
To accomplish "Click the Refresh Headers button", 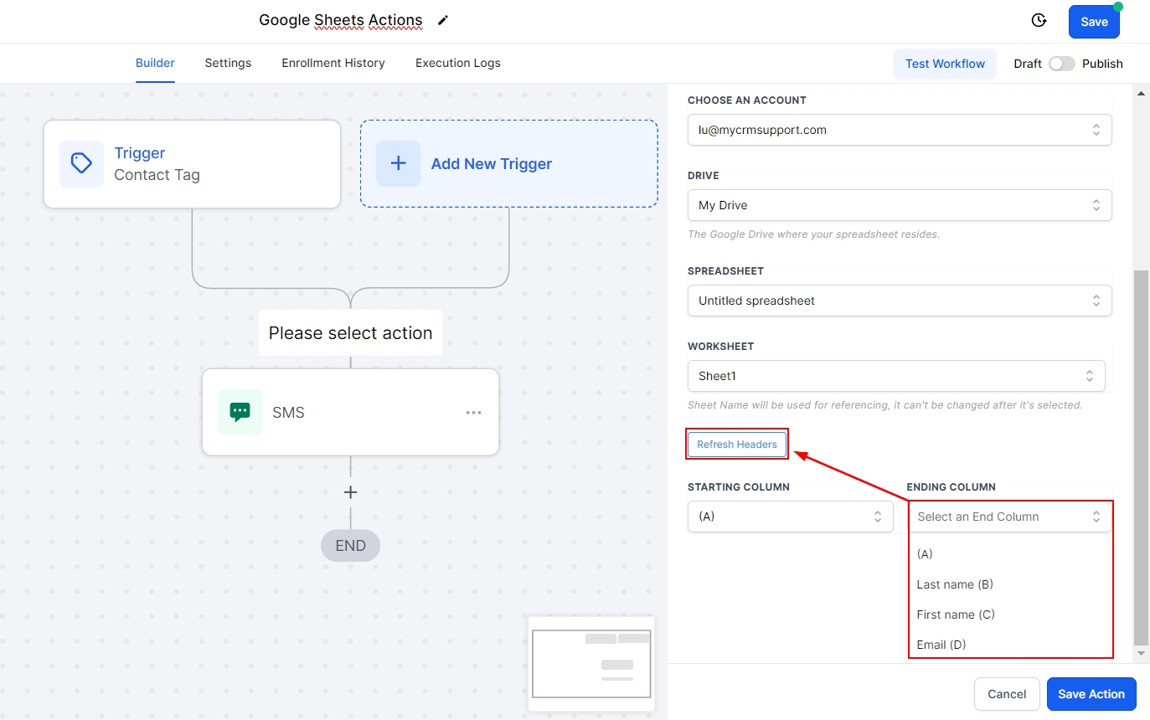I will pos(736,445).
